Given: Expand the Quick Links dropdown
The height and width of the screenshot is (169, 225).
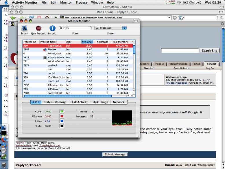Looking at the screenshot, I should click(x=181, y=68).
